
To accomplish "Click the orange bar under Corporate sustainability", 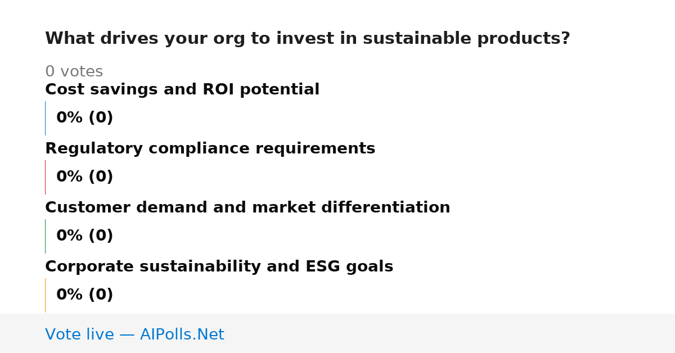I will click(x=45, y=295).
